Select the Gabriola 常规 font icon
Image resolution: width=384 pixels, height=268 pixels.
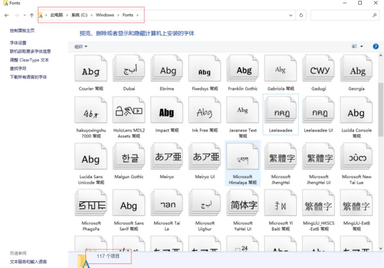pyautogui.click(x=280, y=68)
